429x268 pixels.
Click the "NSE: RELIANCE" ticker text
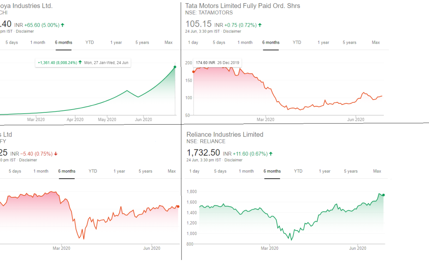(x=206, y=142)
